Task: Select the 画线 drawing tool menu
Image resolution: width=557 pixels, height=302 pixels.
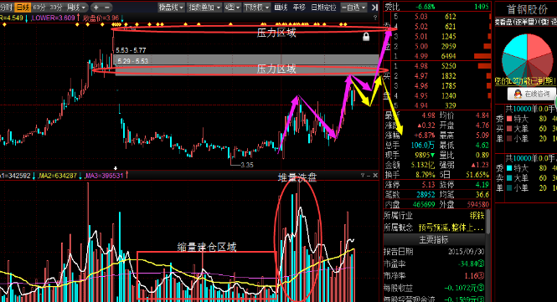Action: (x=281, y=7)
